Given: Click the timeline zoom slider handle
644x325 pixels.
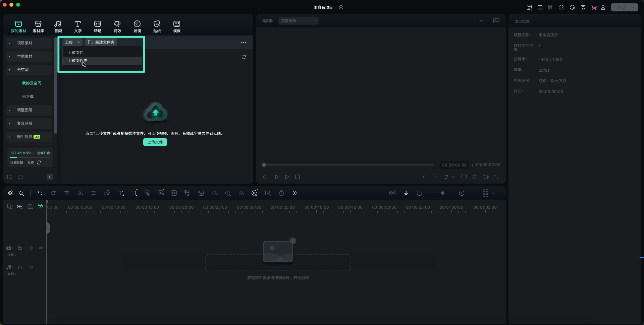Looking at the screenshot, I should click(443, 193).
